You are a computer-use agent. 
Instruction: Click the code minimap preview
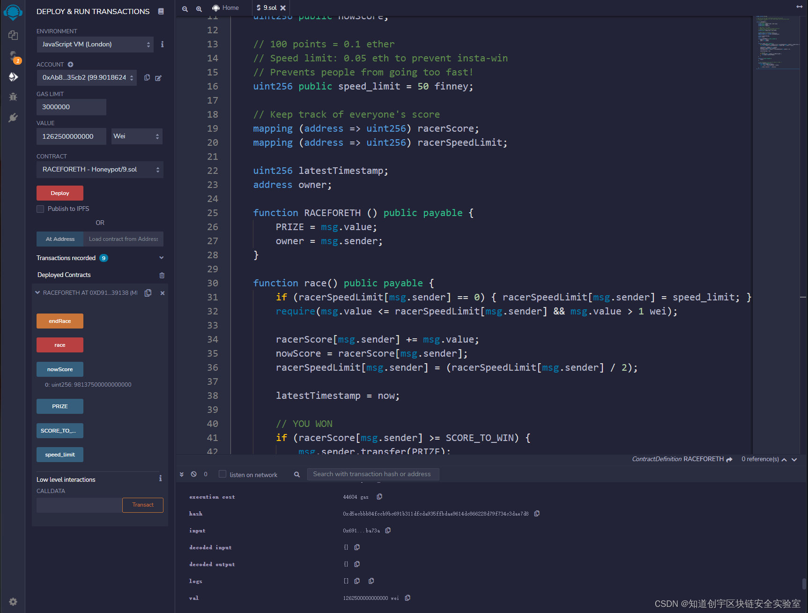coord(778,42)
